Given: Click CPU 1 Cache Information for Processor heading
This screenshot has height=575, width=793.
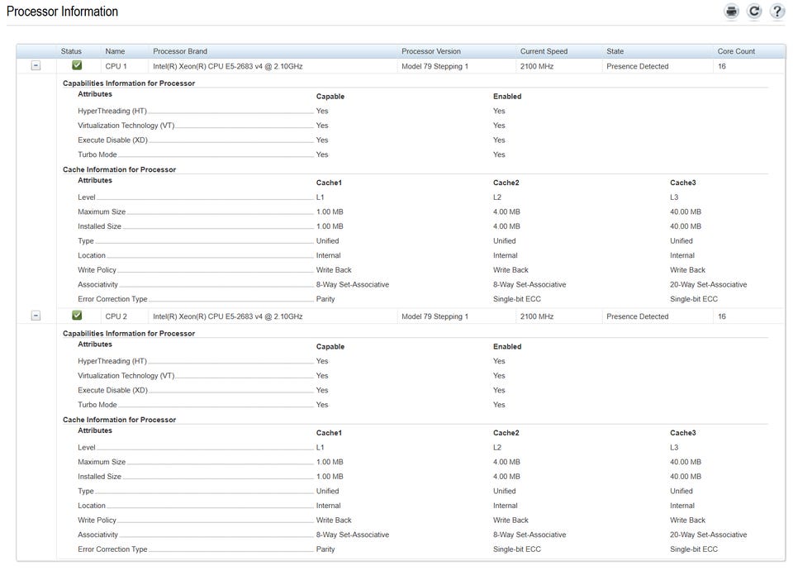Looking at the screenshot, I should pos(119,169).
